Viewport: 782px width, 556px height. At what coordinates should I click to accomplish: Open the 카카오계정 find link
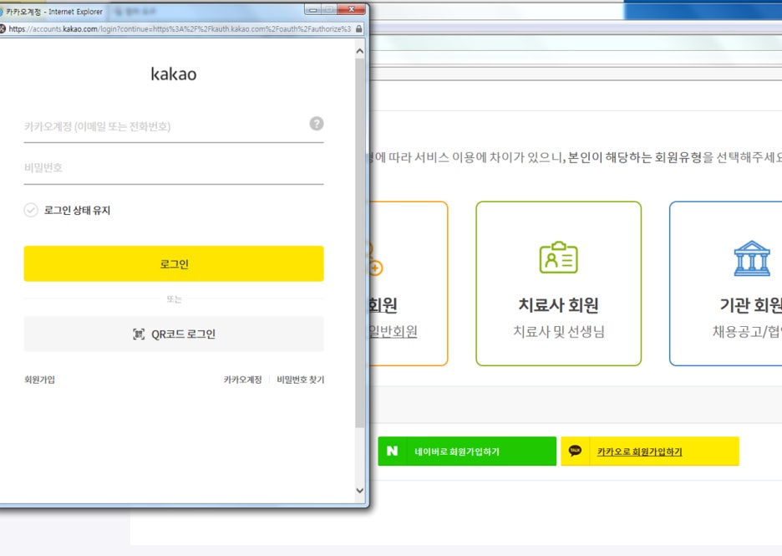pyautogui.click(x=242, y=380)
